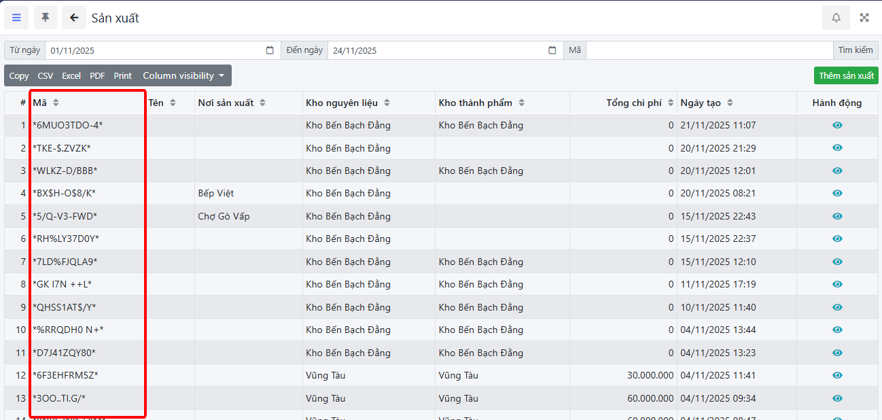The width and height of the screenshot is (882, 420).
Task: Click eye icon for row *5/Q-V3-FWD*
Action: tap(837, 216)
